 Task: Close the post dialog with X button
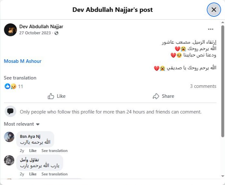point(214,10)
